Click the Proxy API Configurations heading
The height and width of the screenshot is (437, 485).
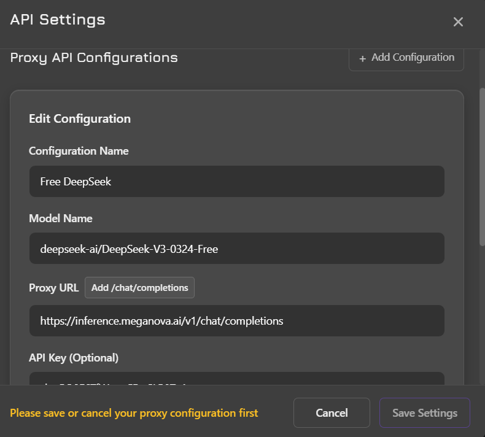(94, 58)
